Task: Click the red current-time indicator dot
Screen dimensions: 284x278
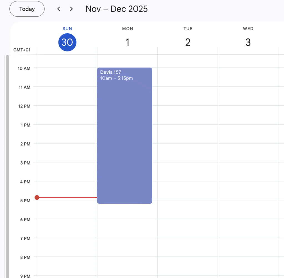Action: coord(37,197)
